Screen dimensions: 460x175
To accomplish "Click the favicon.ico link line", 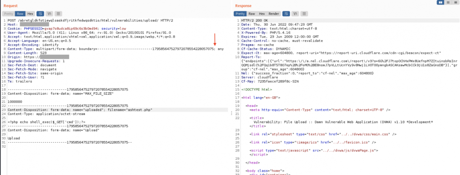I will [313, 142].
